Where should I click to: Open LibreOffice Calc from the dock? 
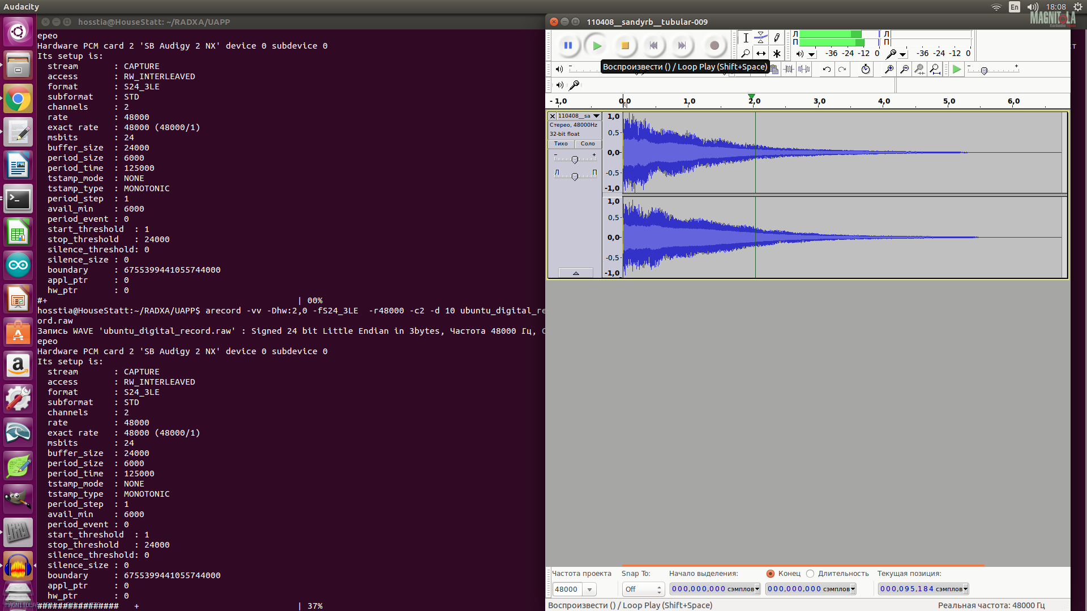point(18,233)
